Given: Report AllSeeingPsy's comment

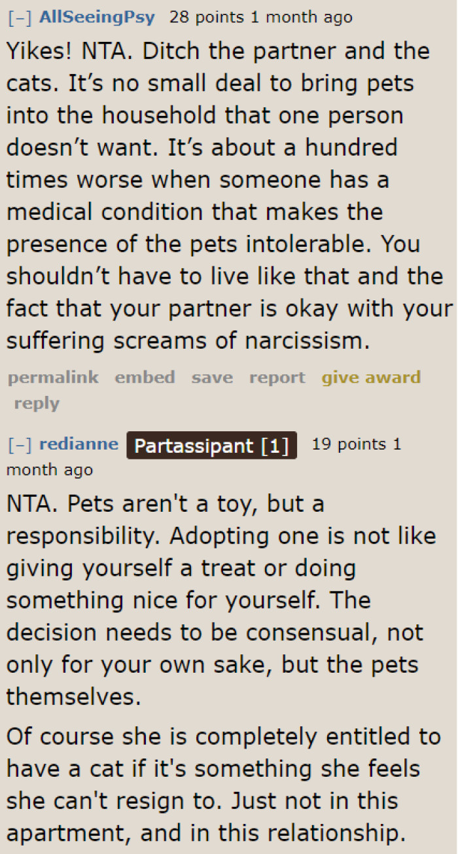Looking at the screenshot, I should coord(277,377).
